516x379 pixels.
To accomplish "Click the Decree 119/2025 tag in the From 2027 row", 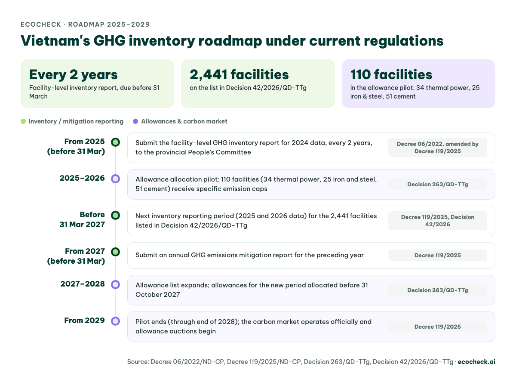I will (x=438, y=255).
